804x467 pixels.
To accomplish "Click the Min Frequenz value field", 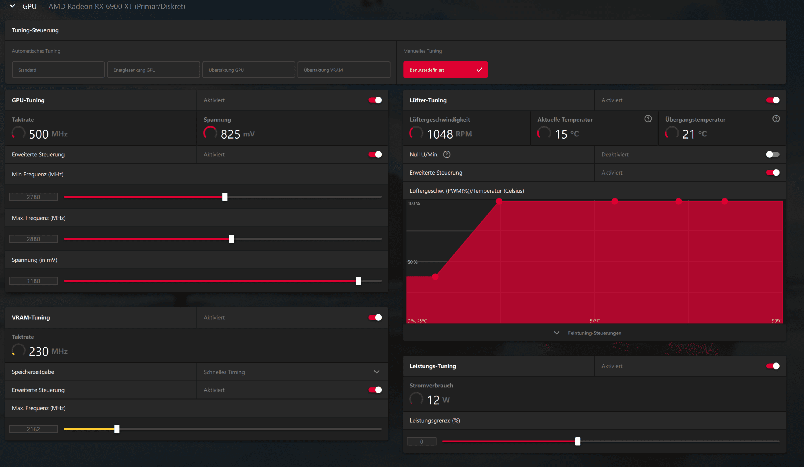I will coord(33,197).
